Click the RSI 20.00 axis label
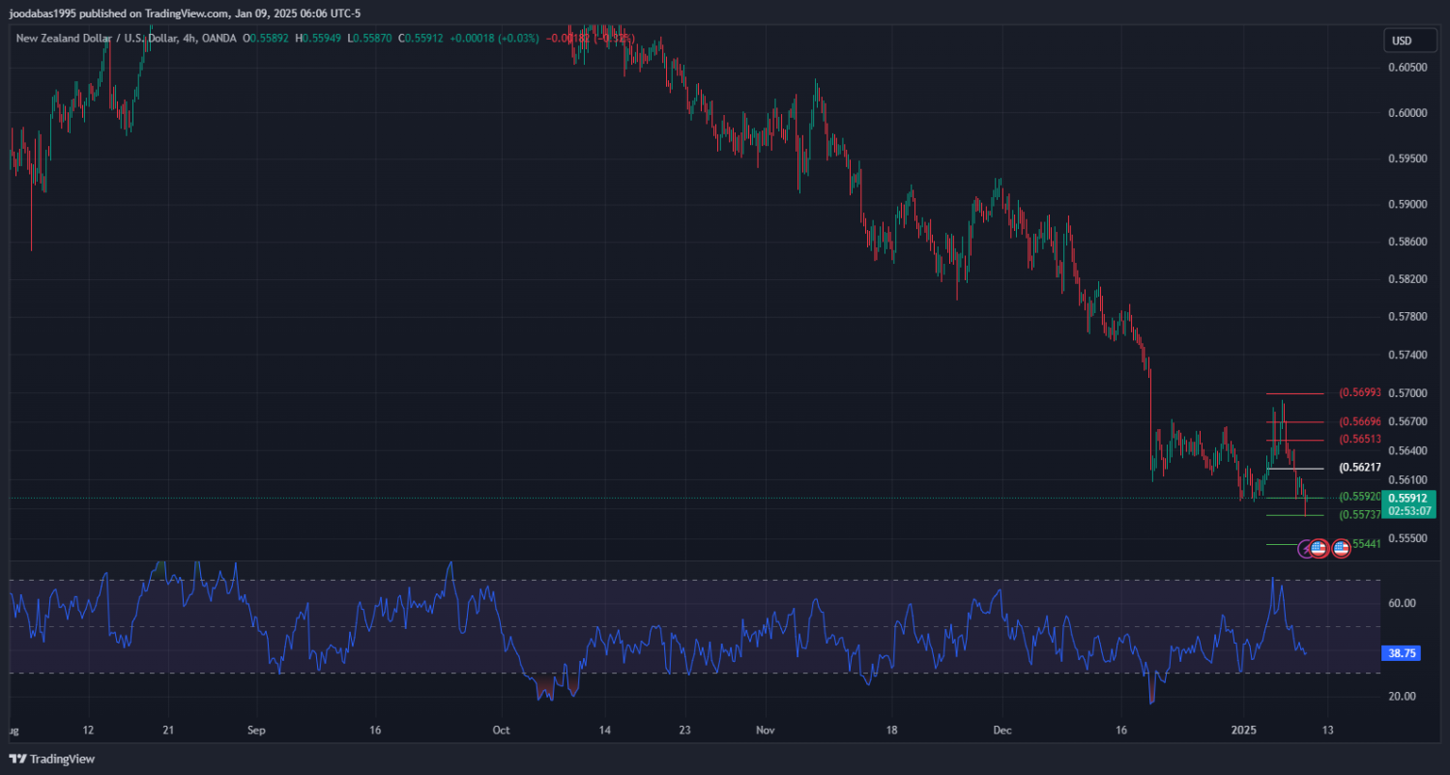The width and height of the screenshot is (1450, 775). (1403, 696)
